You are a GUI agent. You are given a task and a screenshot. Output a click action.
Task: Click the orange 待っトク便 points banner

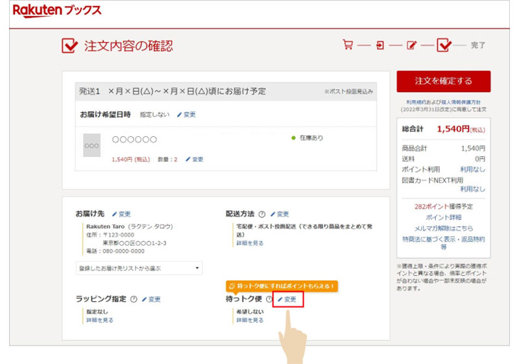point(282,286)
